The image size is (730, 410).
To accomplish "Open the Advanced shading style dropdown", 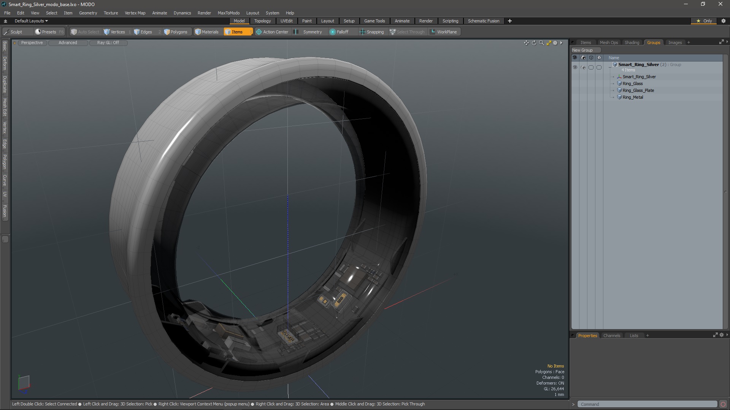I will coord(68,43).
